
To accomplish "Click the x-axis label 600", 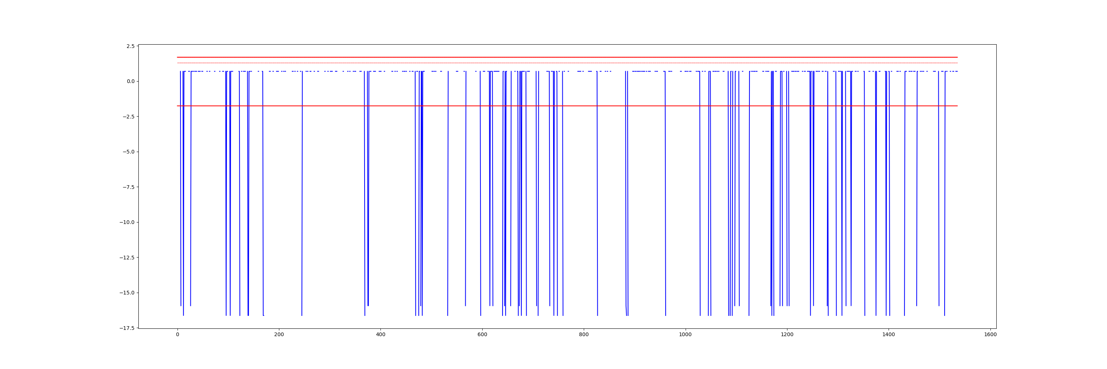I will click(x=482, y=335).
